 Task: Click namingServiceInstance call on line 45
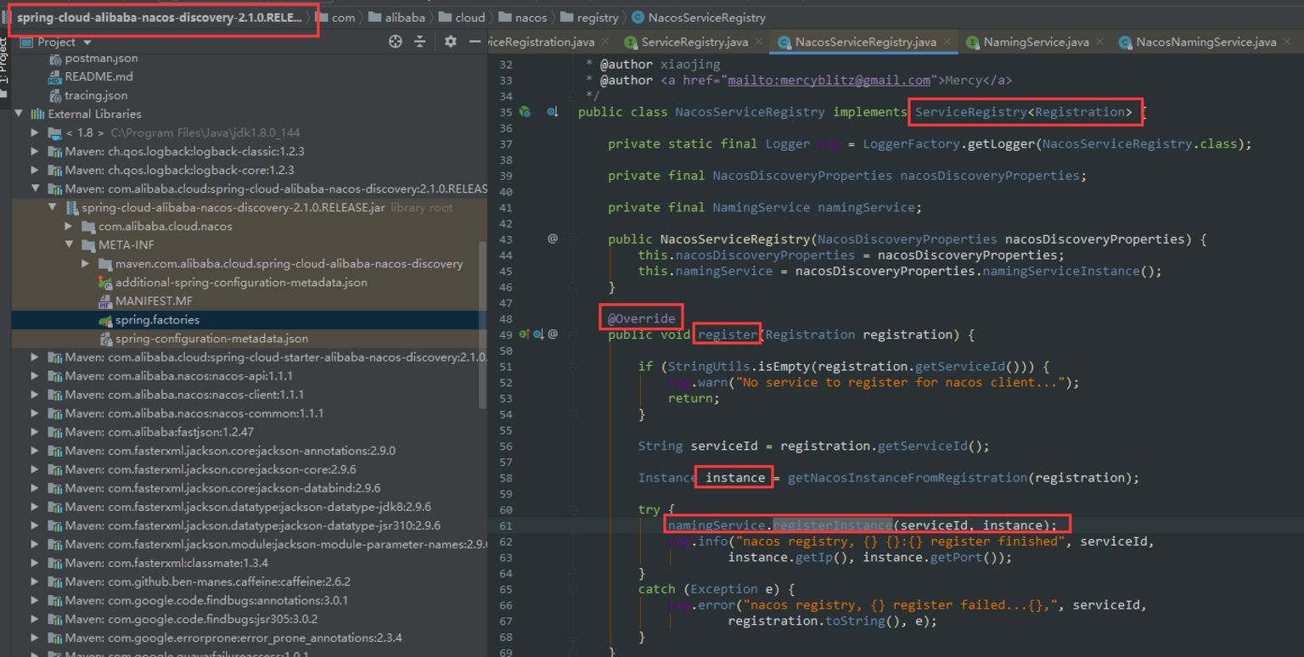[1060, 271]
